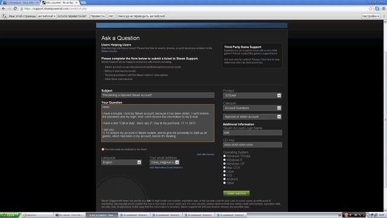Open the Product dropdown showing STEAM

click(x=252, y=96)
